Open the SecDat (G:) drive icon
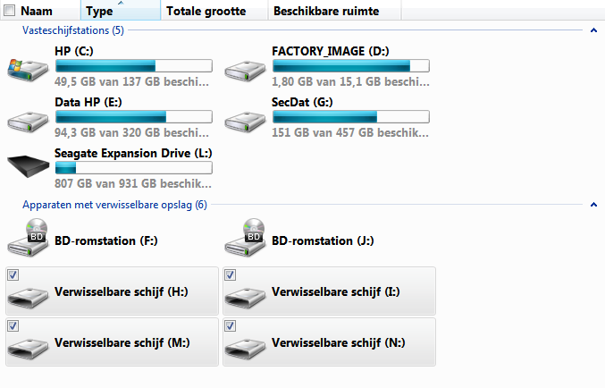The height and width of the screenshot is (388, 605). click(246, 119)
